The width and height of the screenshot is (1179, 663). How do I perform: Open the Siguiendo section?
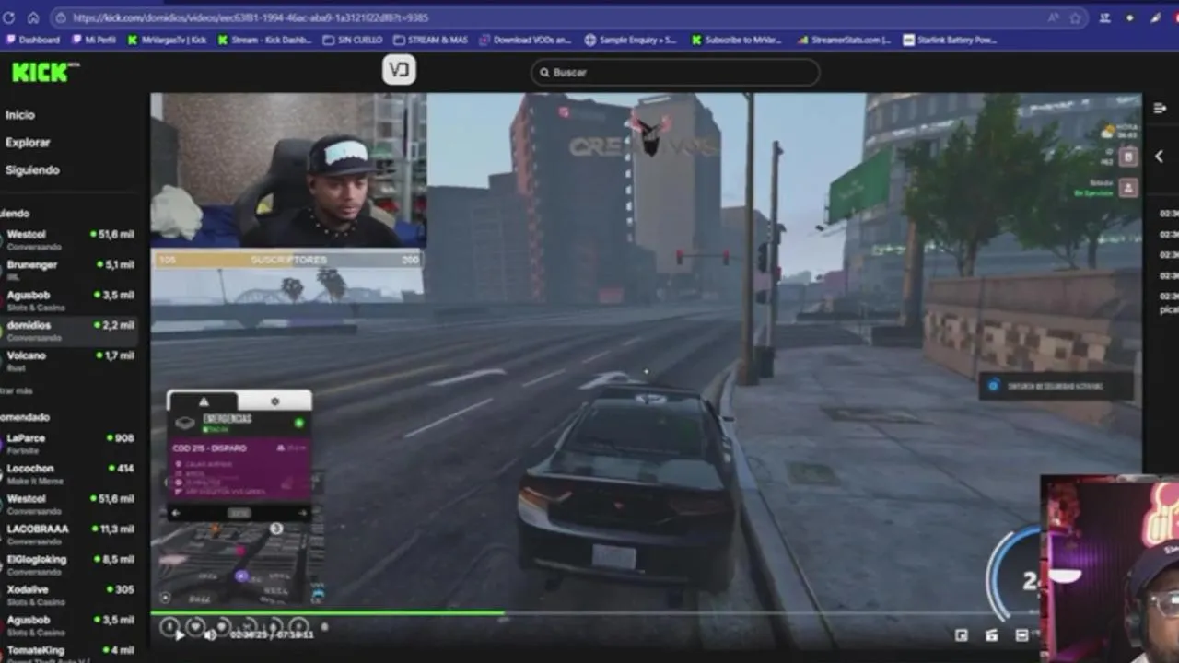coord(32,170)
